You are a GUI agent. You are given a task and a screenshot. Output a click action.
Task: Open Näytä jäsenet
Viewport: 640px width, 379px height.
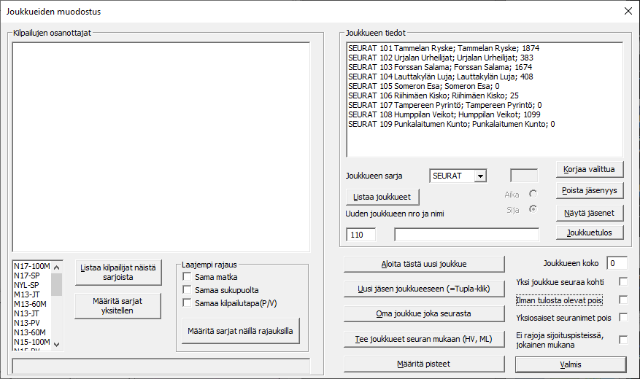click(x=590, y=213)
